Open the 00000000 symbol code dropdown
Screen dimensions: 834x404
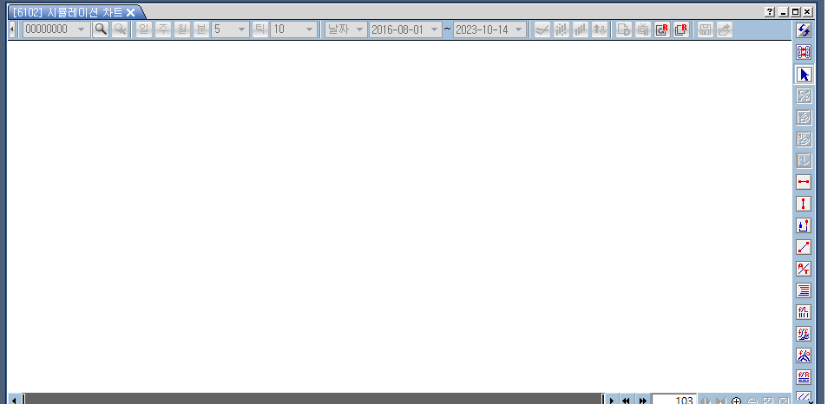point(82,29)
